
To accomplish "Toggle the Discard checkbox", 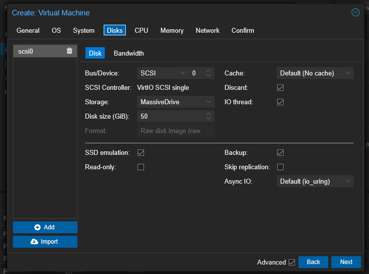I will pyautogui.click(x=280, y=87).
